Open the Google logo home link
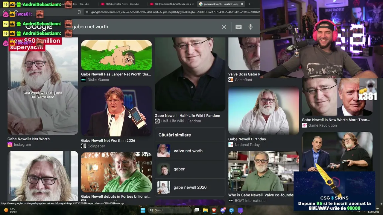 click(39, 27)
